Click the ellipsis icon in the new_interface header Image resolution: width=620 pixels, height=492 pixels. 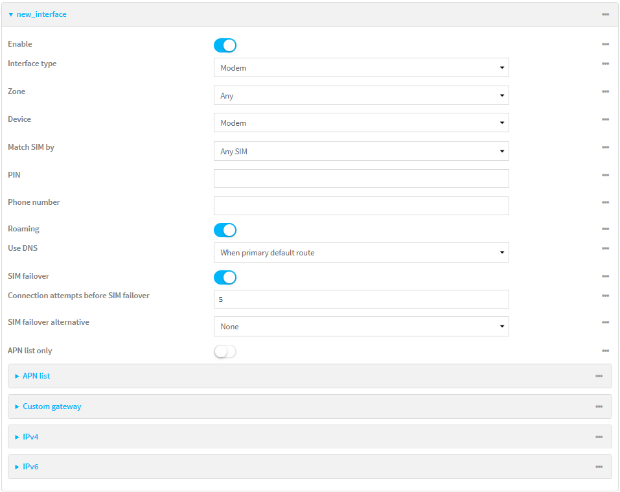(605, 14)
